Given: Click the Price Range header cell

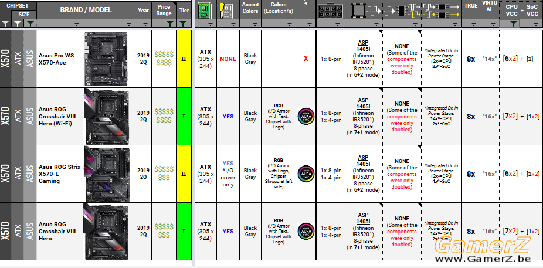Looking at the screenshot, I should point(164,10).
